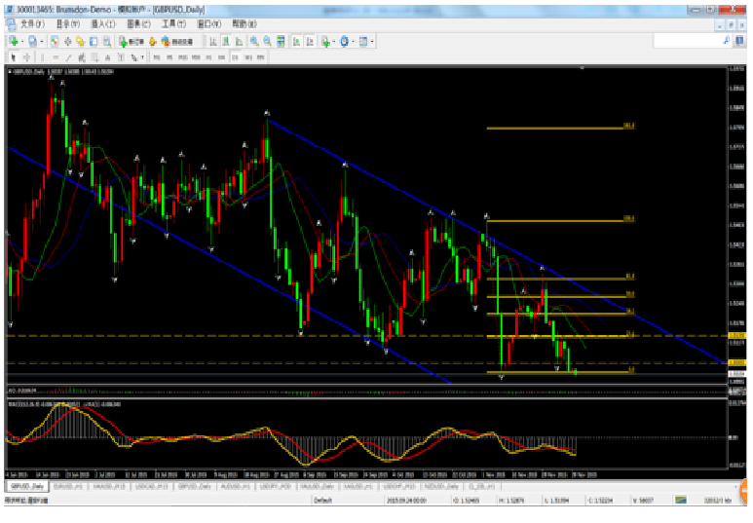
Task: Expand the Profiles dropdown arrow
Action: 41,42
